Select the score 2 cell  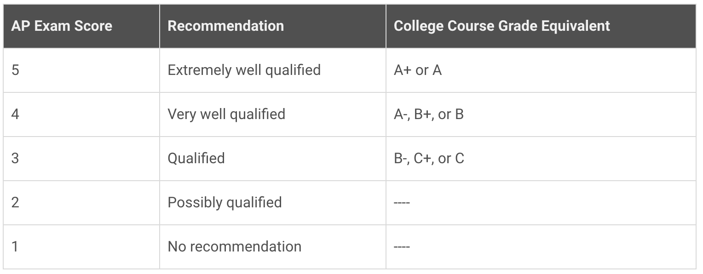(x=81, y=202)
